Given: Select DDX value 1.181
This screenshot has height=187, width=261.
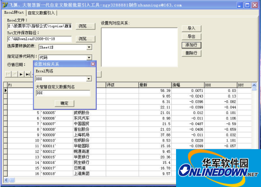Looking at the screenshot, I should click(220, 141).
